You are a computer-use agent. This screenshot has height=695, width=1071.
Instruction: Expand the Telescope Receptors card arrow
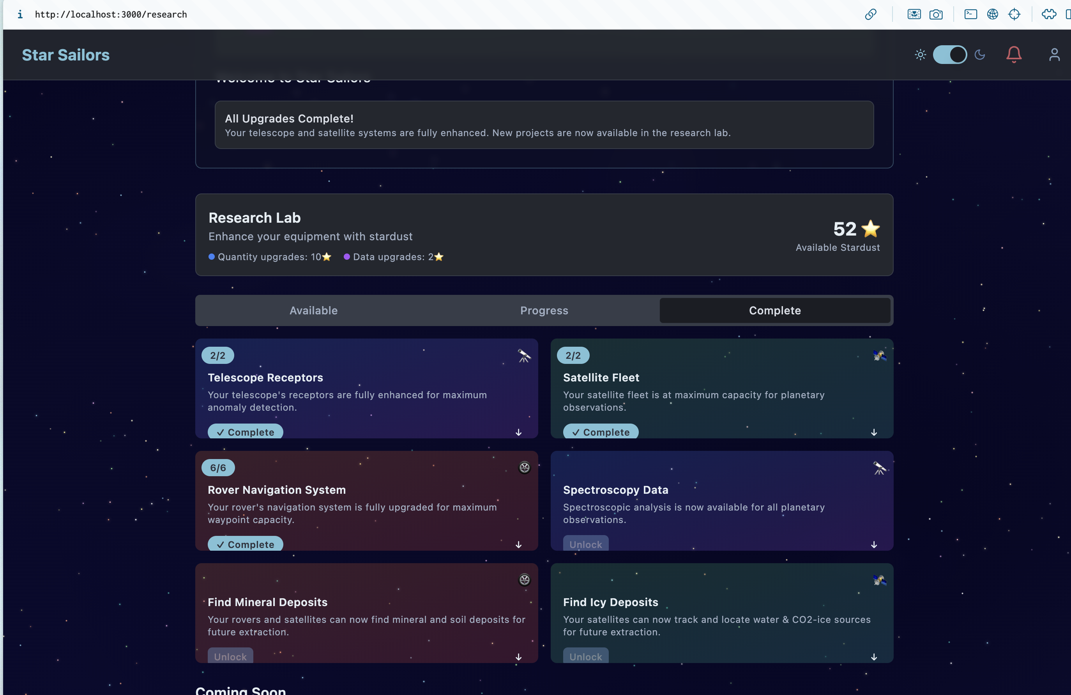point(518,433)
